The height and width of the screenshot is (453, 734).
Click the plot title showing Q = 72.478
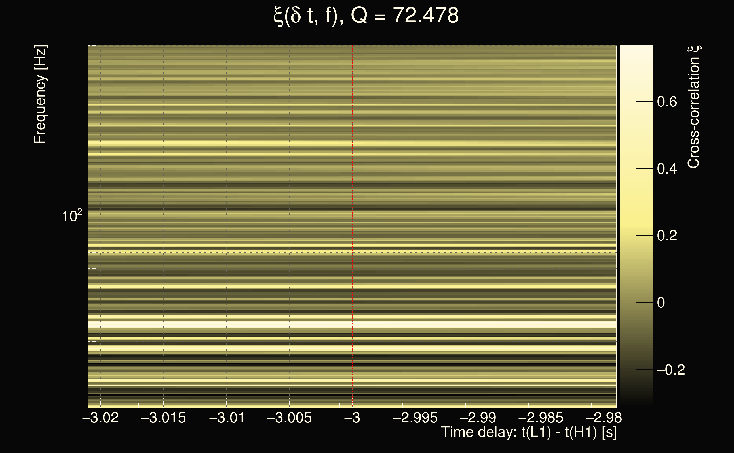pyautogui.click(x=366, y=16)
